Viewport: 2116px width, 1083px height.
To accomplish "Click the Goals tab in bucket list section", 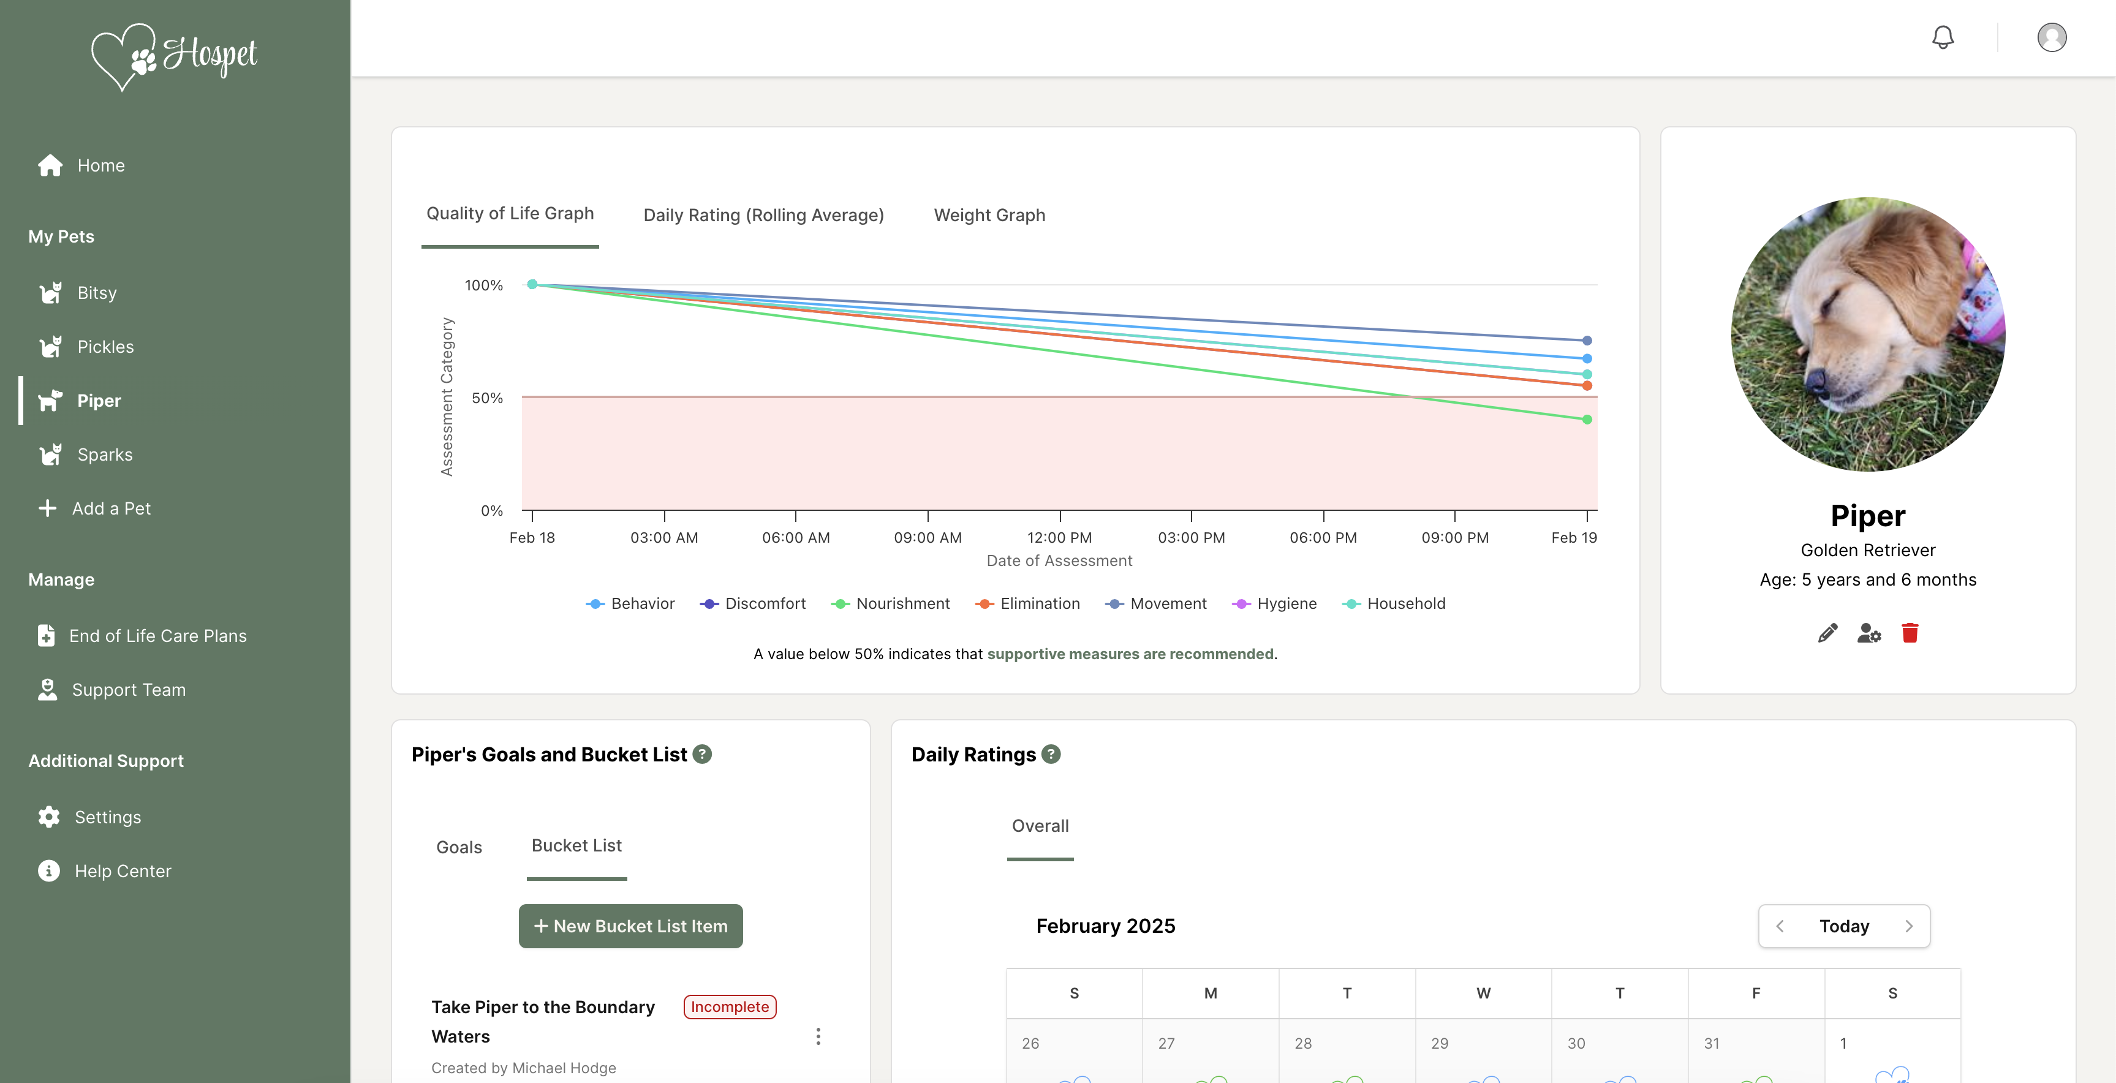I will [460, 844].
